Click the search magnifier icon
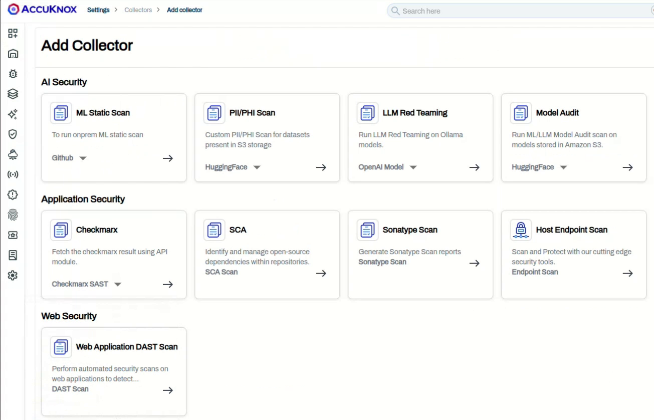The height and width of the screenshot is (420, 654). pos(395,11)
